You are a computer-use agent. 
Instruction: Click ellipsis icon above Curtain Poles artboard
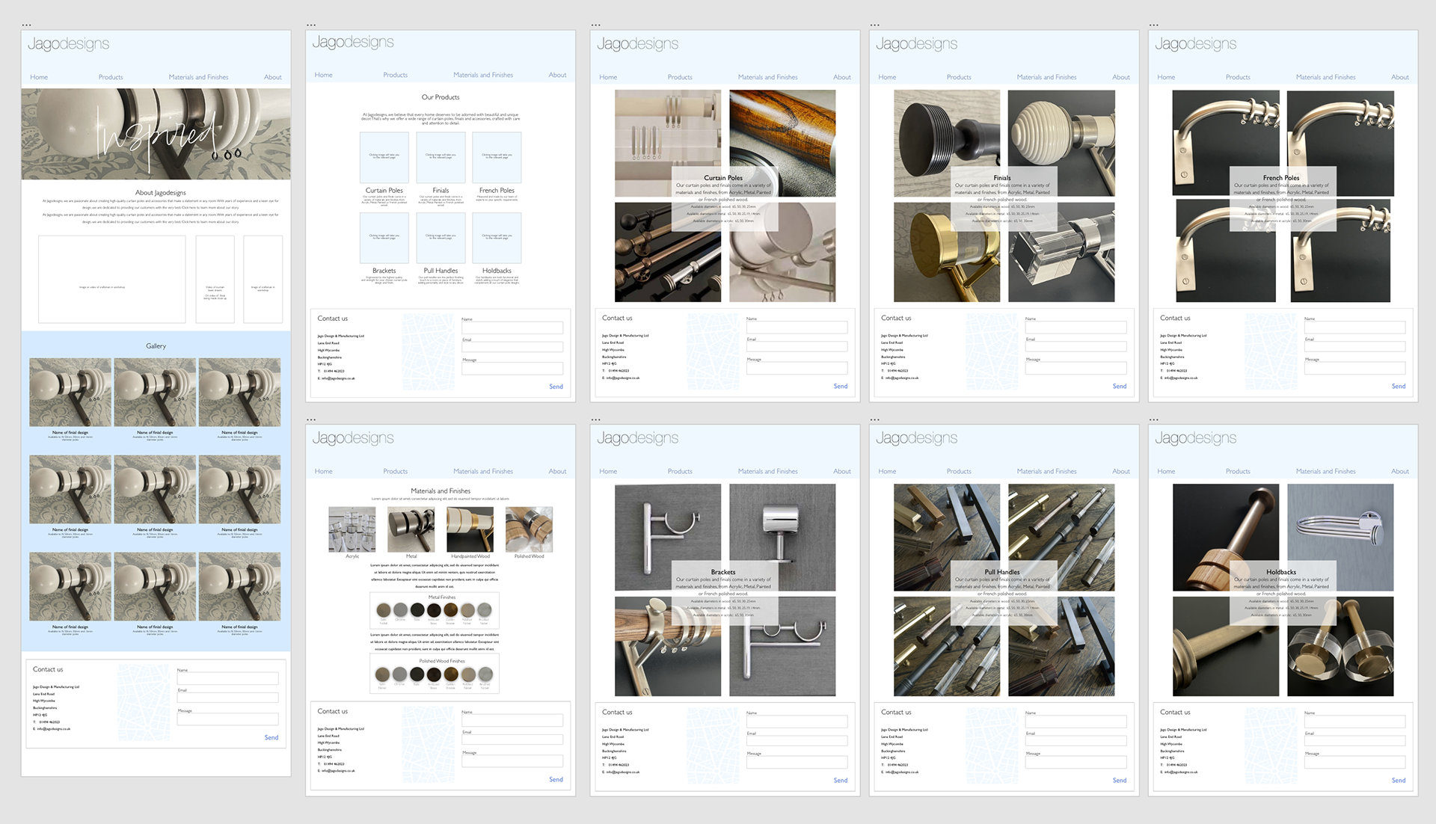596,25
